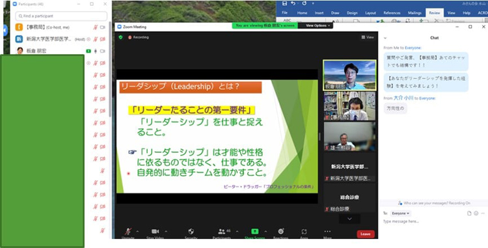Open options arrow next to Participants
Viewport: 488px width, 248px height.
point(237,232)
